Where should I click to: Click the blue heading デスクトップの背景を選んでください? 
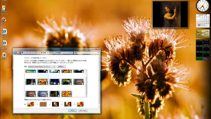pyautogui.click(x=36, y=58)
